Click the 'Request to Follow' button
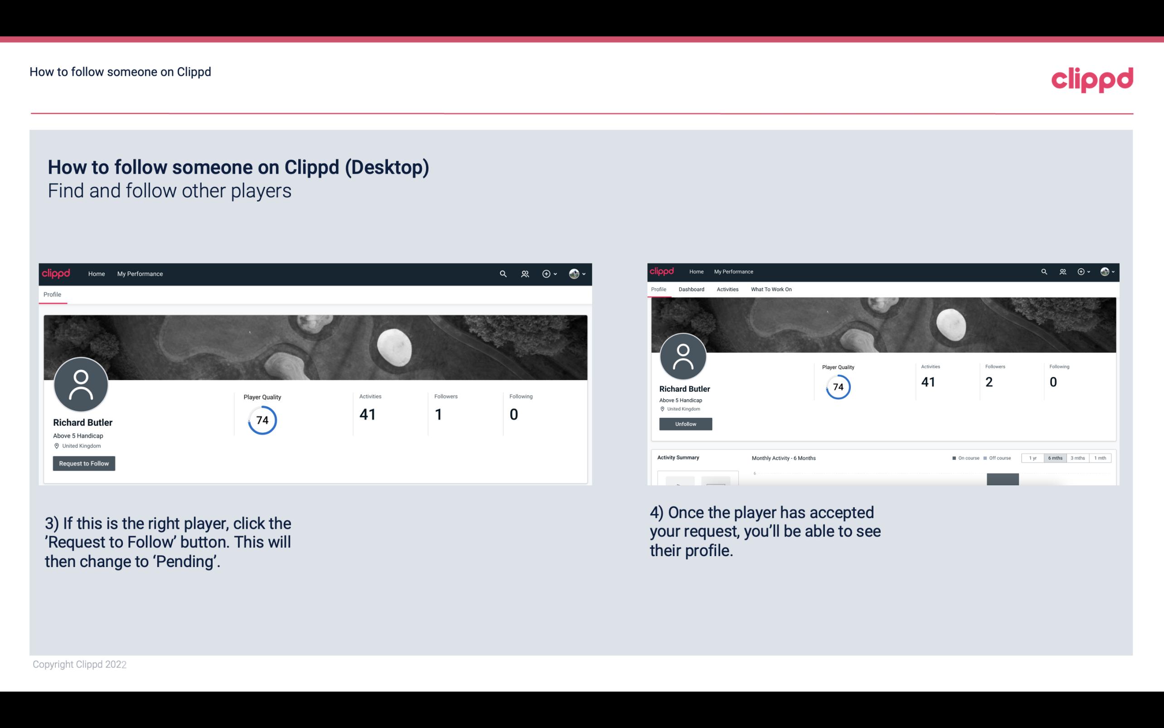The height and width of the screenshot is (728, 1164). click(84, 462)
